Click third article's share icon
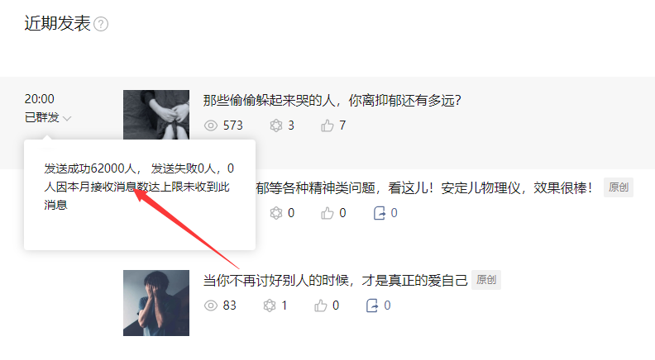Image resolution: width=655 pixels, height=360 pixels. coord(372,306)
